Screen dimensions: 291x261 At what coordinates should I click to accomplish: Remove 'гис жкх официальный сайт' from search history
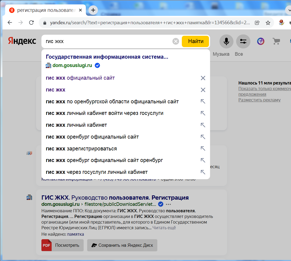coord(203,78)
